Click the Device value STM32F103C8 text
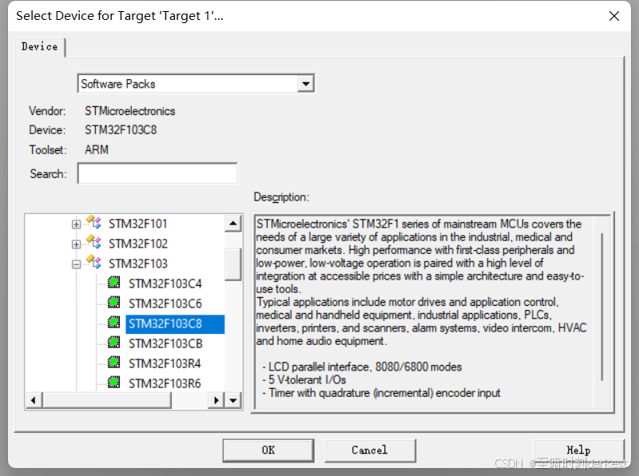 [121, 130]
